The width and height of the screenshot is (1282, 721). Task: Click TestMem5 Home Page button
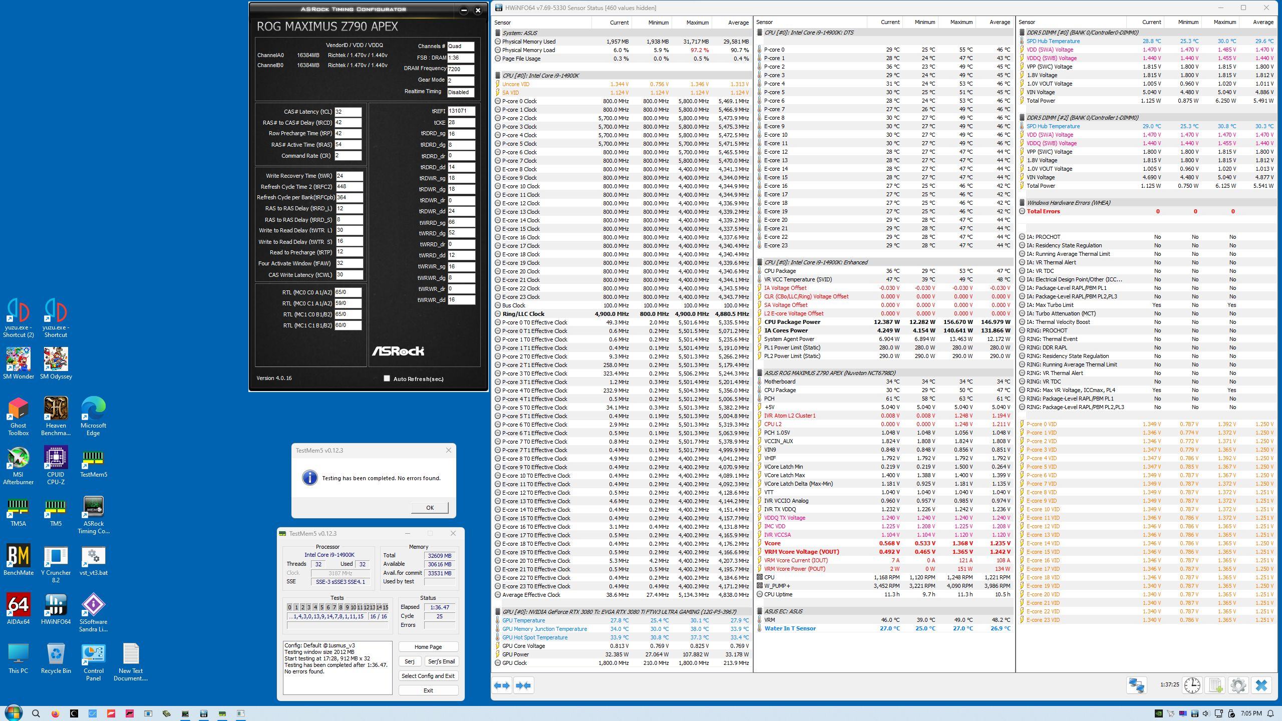click(428, 647)
